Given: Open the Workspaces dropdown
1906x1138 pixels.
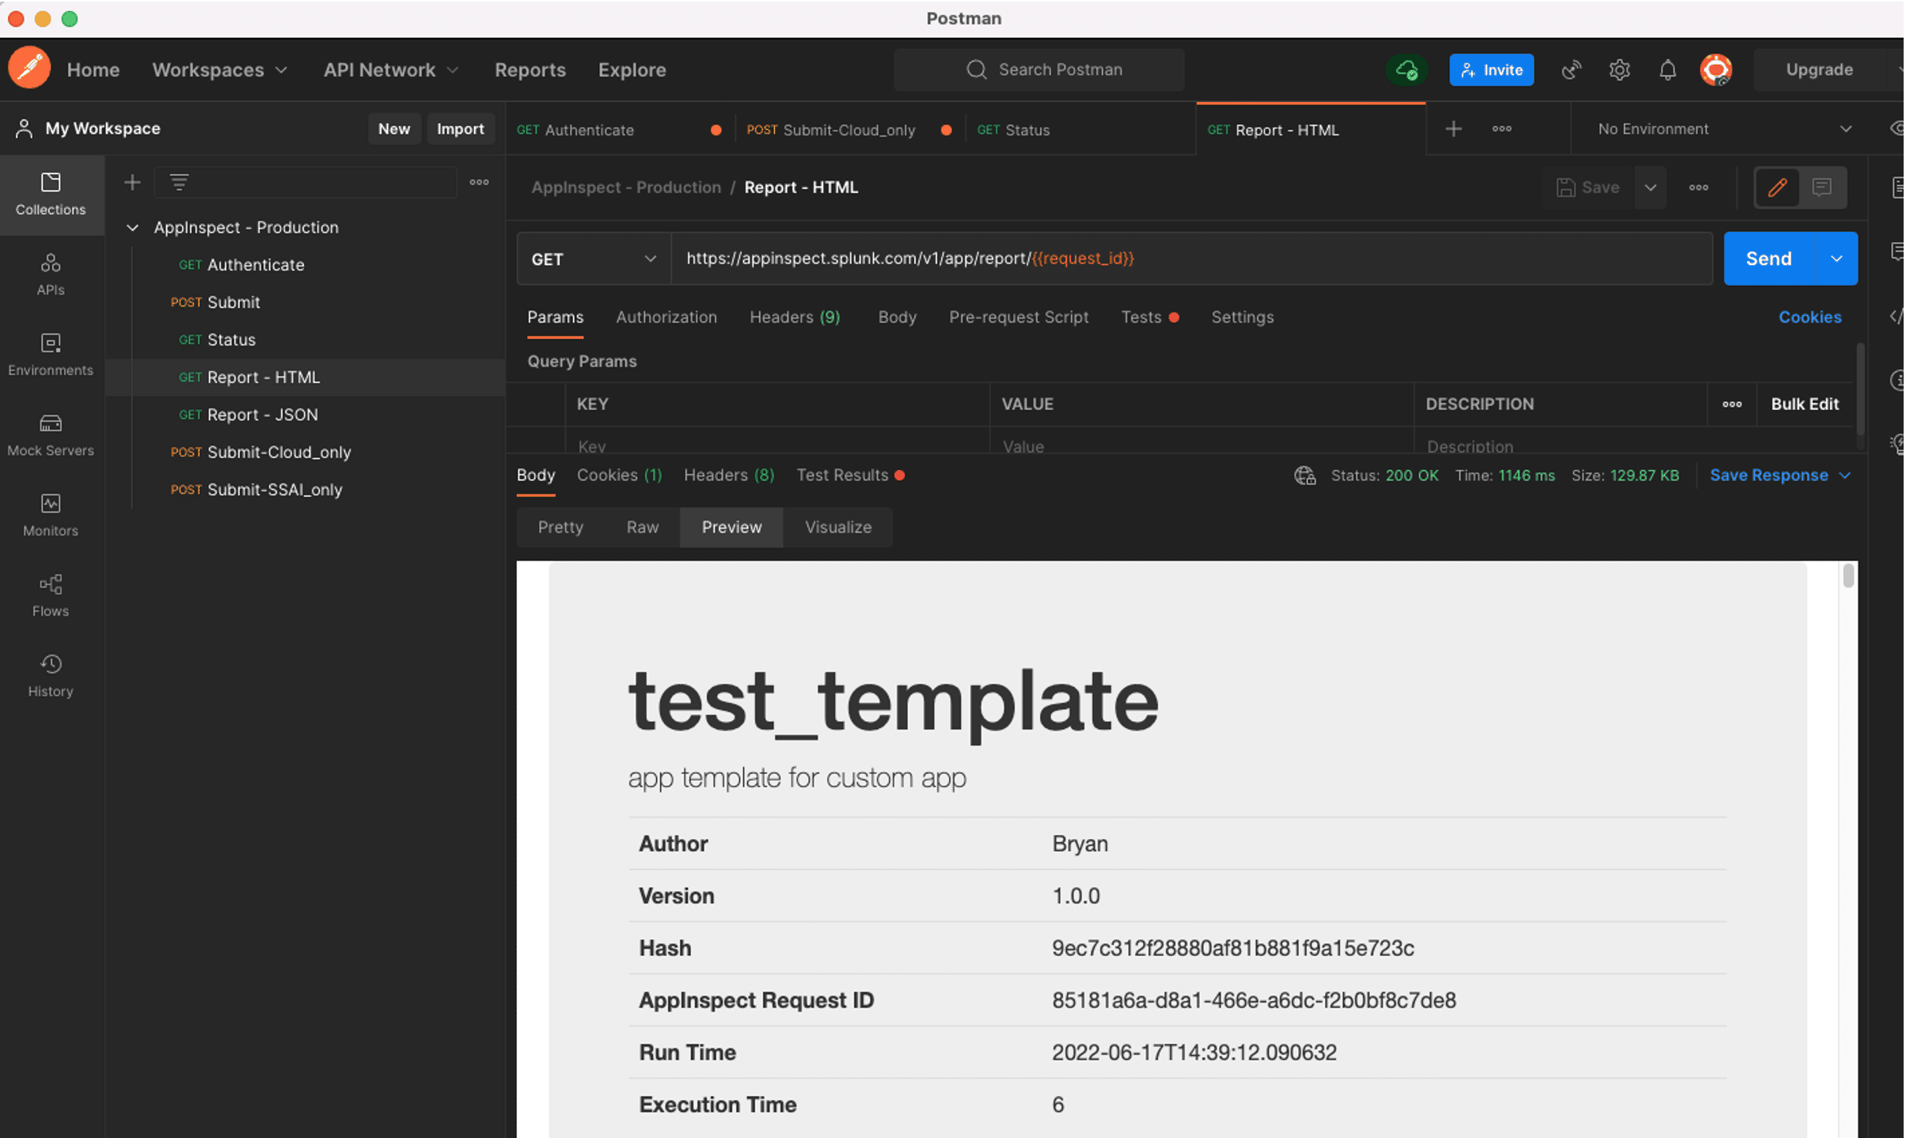Looking at the screenshot, I should pyautogui.click(x=220, y=70).
